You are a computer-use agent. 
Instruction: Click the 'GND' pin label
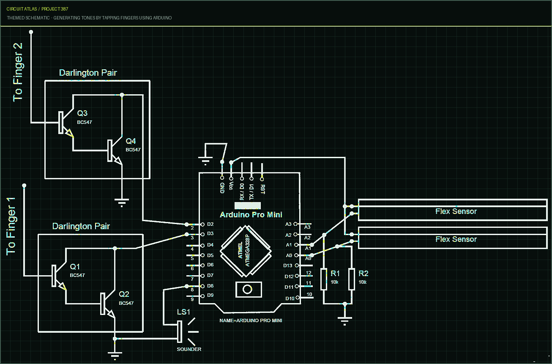tap(222, 188)
